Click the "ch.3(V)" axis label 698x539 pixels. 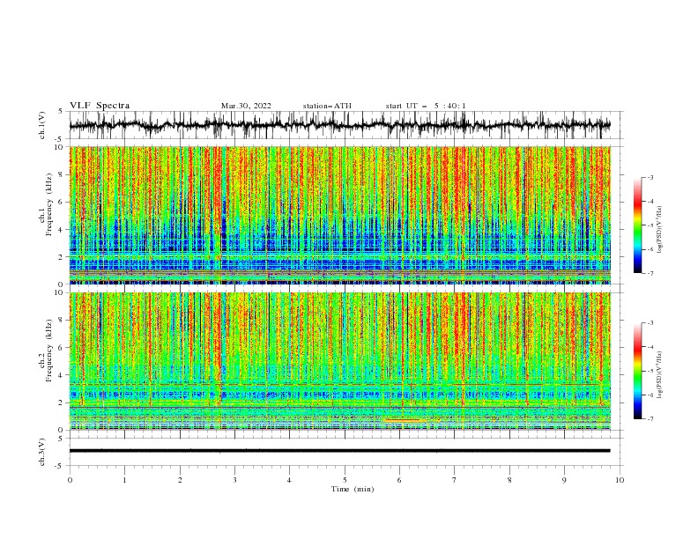(x=42, y=452)
